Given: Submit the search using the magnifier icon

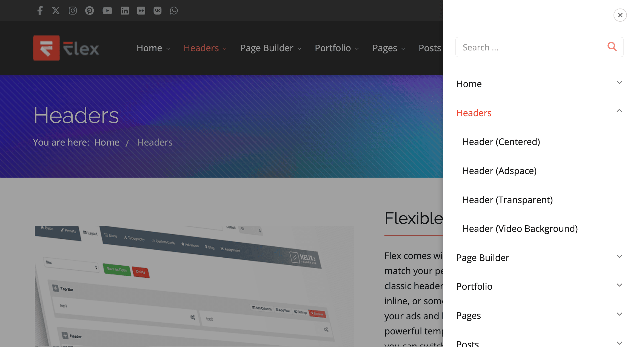Looking at the screenshot, I should click(x=612, y=47).
